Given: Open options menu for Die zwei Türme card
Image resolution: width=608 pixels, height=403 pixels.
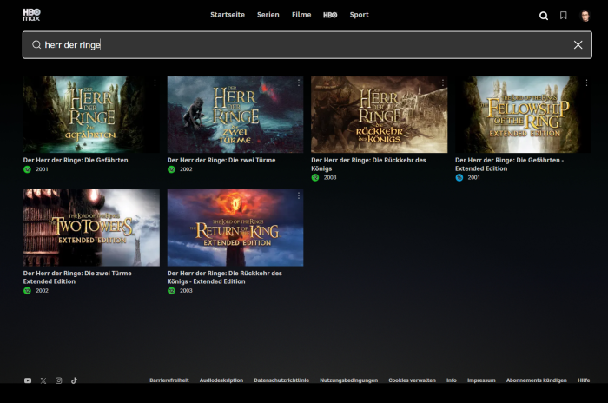Looking at the screenshot, I should (299, 83).
